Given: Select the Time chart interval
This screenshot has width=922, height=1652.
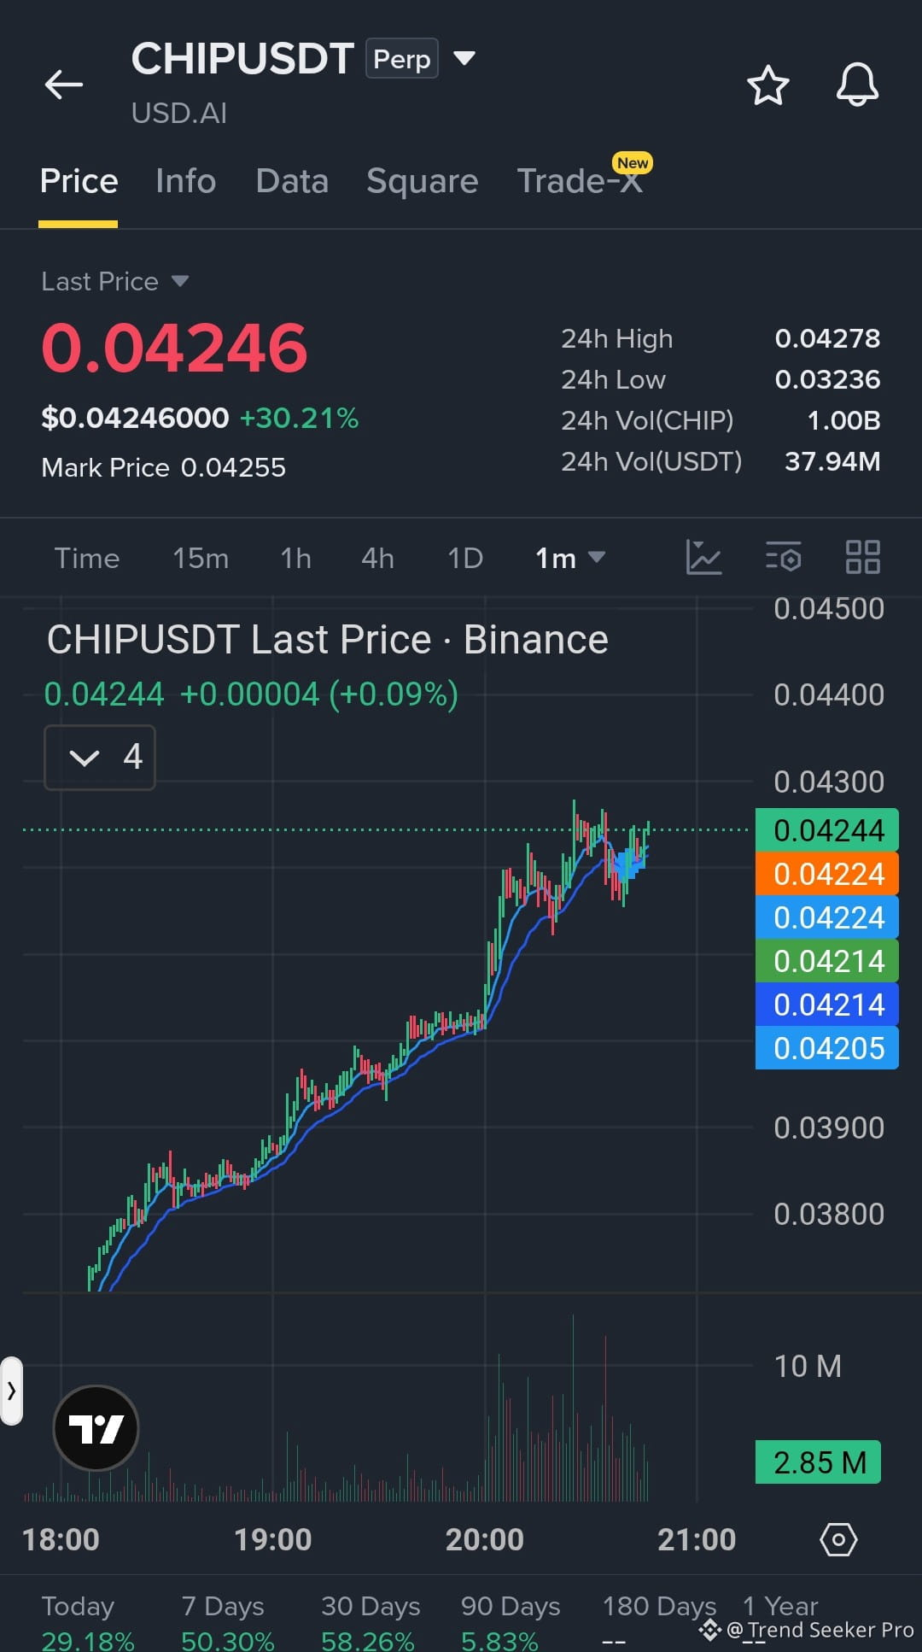Looking at the screenshot, I should click(87, 558).
